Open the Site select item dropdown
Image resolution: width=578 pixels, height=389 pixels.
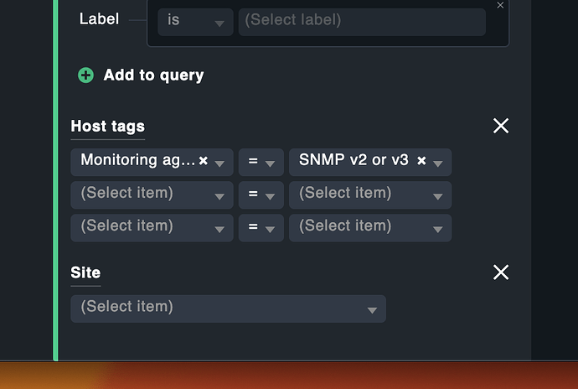[228, 308]
